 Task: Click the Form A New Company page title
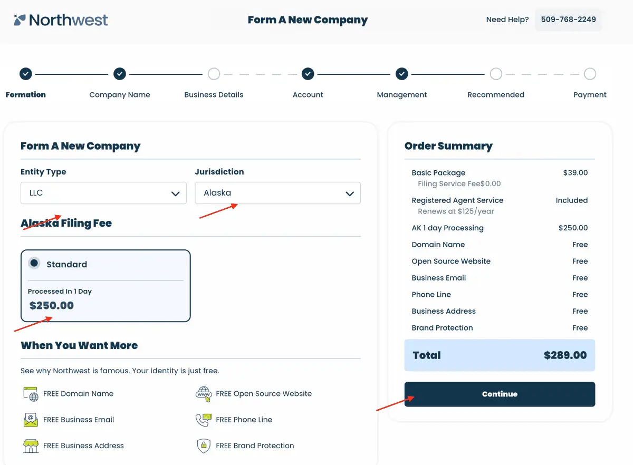[x=308, y=20]
